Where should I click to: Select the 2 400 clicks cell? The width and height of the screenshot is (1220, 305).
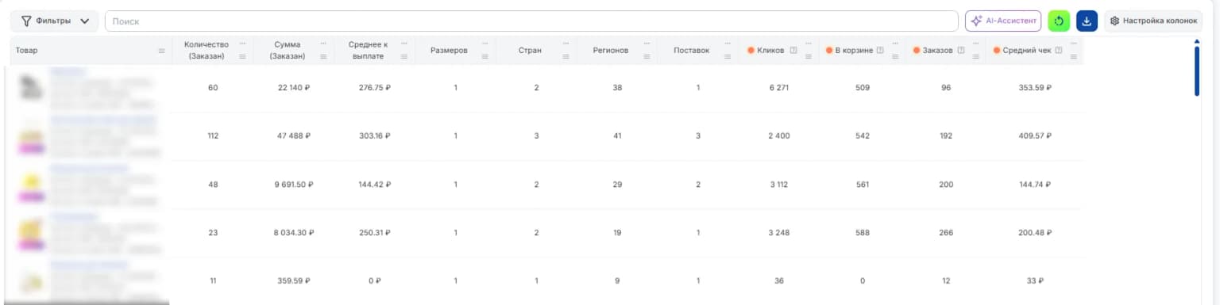778,136
